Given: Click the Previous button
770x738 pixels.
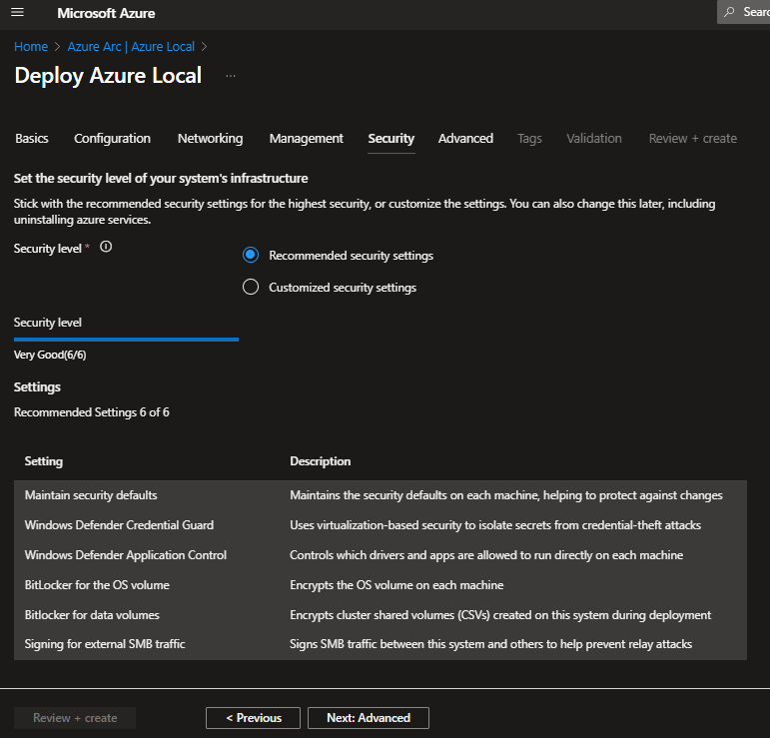Looking at the screenshot, I should point(253,718).
